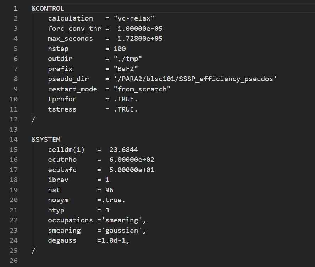Screen dimensions: 315x267
Task: Click the ibrav keyword on line 18
Action: point(58,180)
